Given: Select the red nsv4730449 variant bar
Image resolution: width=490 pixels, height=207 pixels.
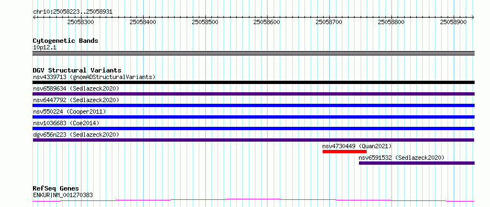Looking at the screenshot, I should [344, 152].
